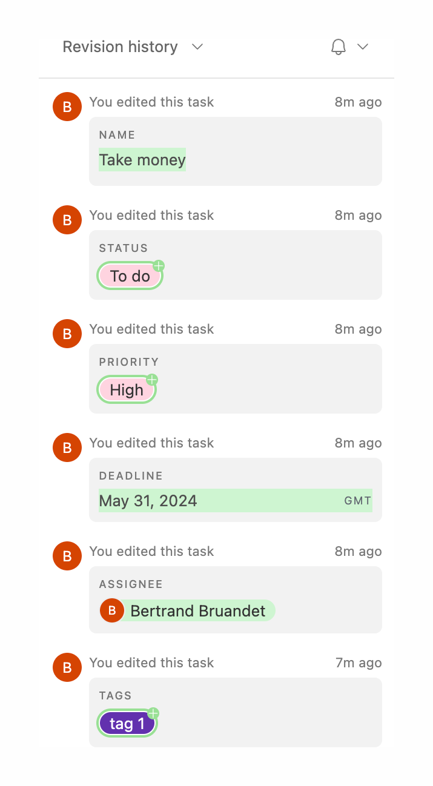Click the B avatar beside the priority edit entry
Viewport: 433px width, 786px height.
67,334
